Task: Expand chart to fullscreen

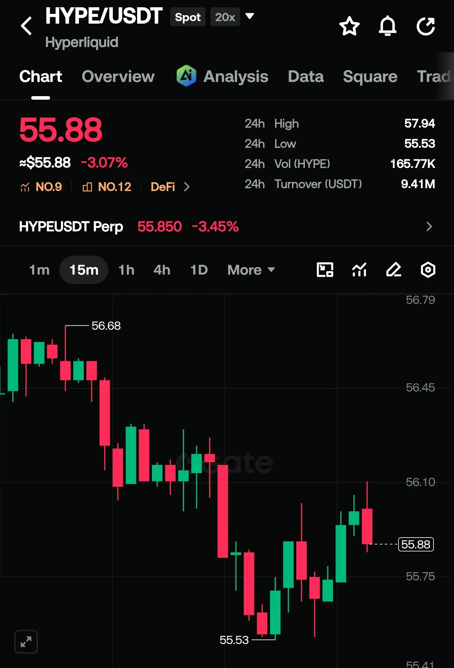Action: coord(26,642)
